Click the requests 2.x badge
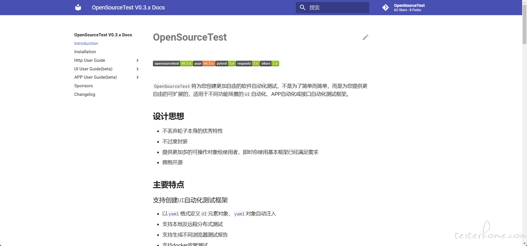The height and width of the screenshot is (246, 527). [247, 64]
